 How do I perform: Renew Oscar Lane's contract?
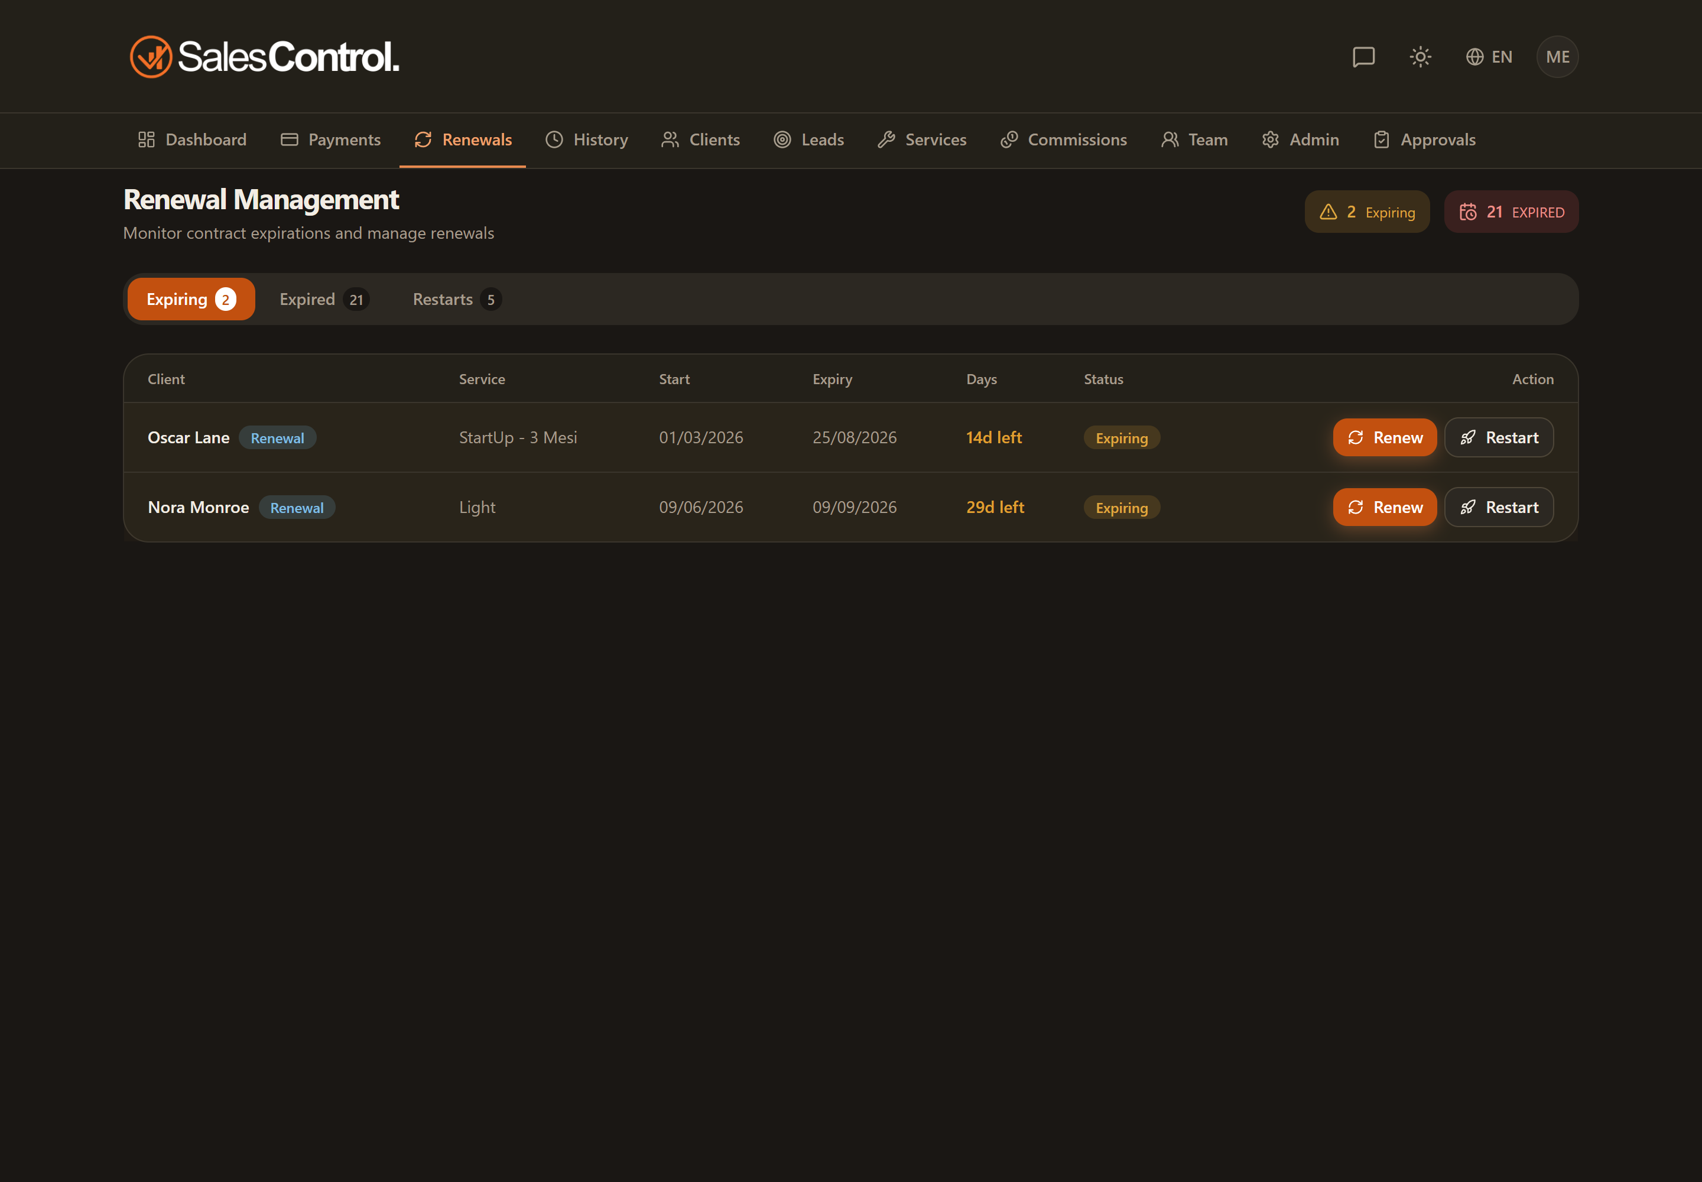1384,438
